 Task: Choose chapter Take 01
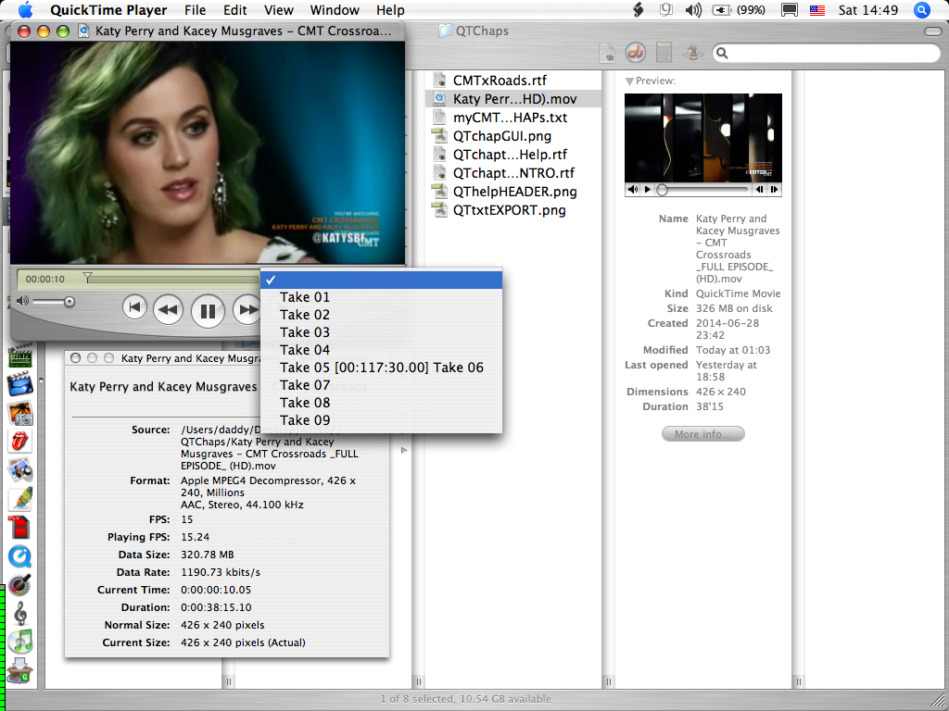[381, 297]
